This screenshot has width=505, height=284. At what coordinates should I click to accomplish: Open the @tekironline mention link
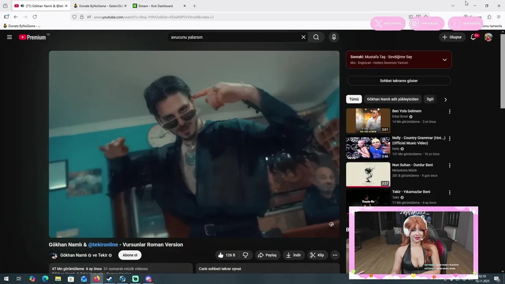(103, 245)
